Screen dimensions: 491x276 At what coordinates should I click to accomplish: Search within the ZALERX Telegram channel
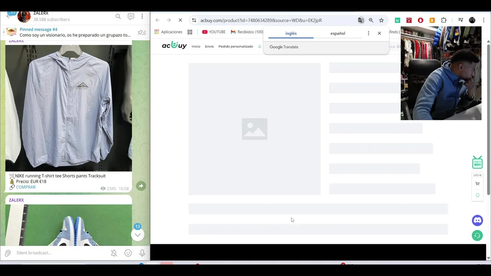[118, 16]
